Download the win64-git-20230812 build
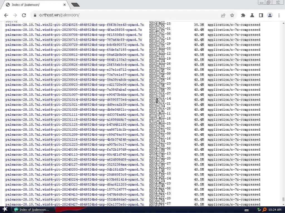Image resolution: width=285 pixels, height=213 pixels. (75, 55)
